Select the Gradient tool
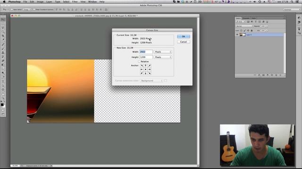 coord(3,65)
